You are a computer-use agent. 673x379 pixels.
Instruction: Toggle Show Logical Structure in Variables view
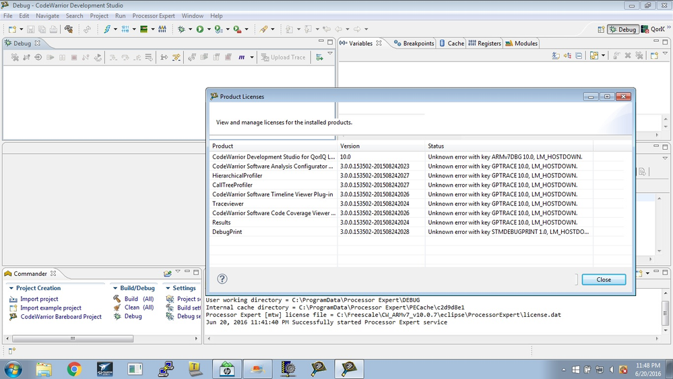[x=567, y=56]
